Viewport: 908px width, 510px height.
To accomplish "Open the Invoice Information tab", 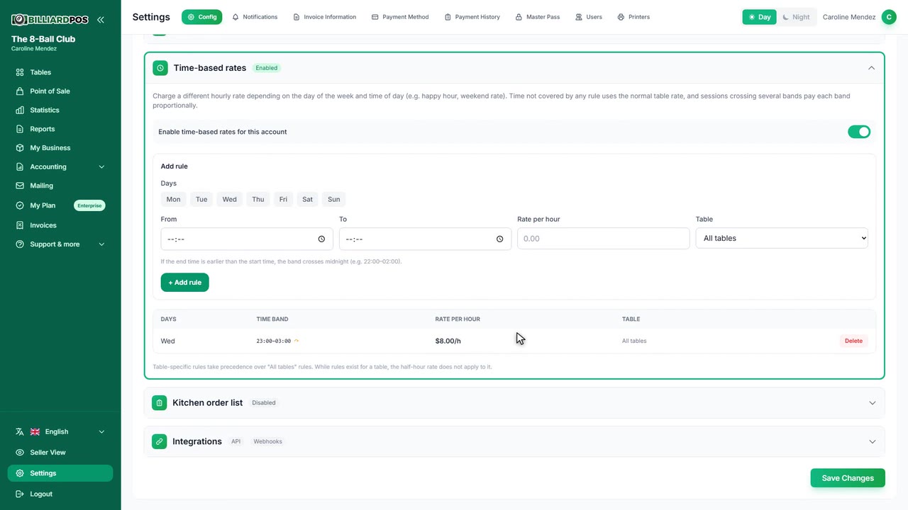I will tap(325, 17).
